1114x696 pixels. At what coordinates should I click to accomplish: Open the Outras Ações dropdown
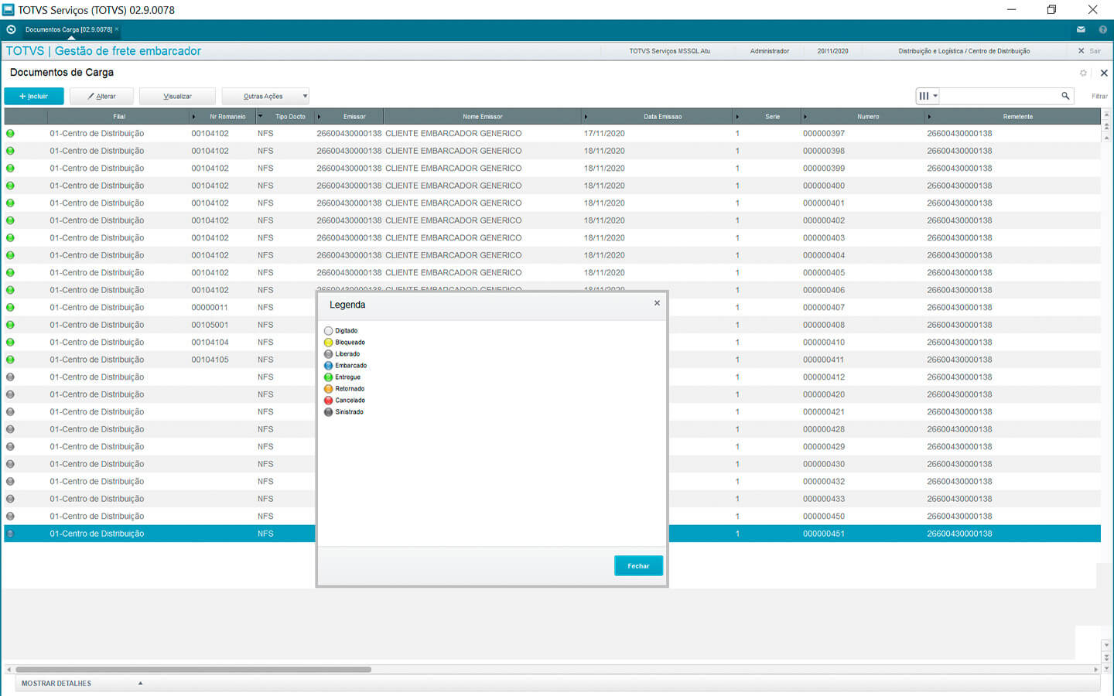tap(265, 97)
